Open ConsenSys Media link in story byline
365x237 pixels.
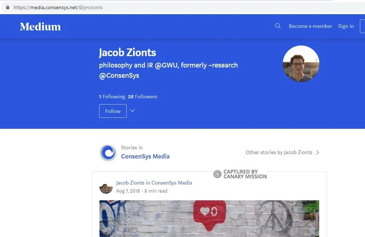point(172,183)
